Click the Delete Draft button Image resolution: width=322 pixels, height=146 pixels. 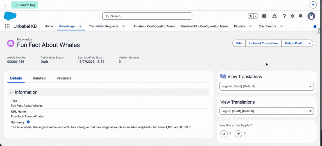click(294, 43)
